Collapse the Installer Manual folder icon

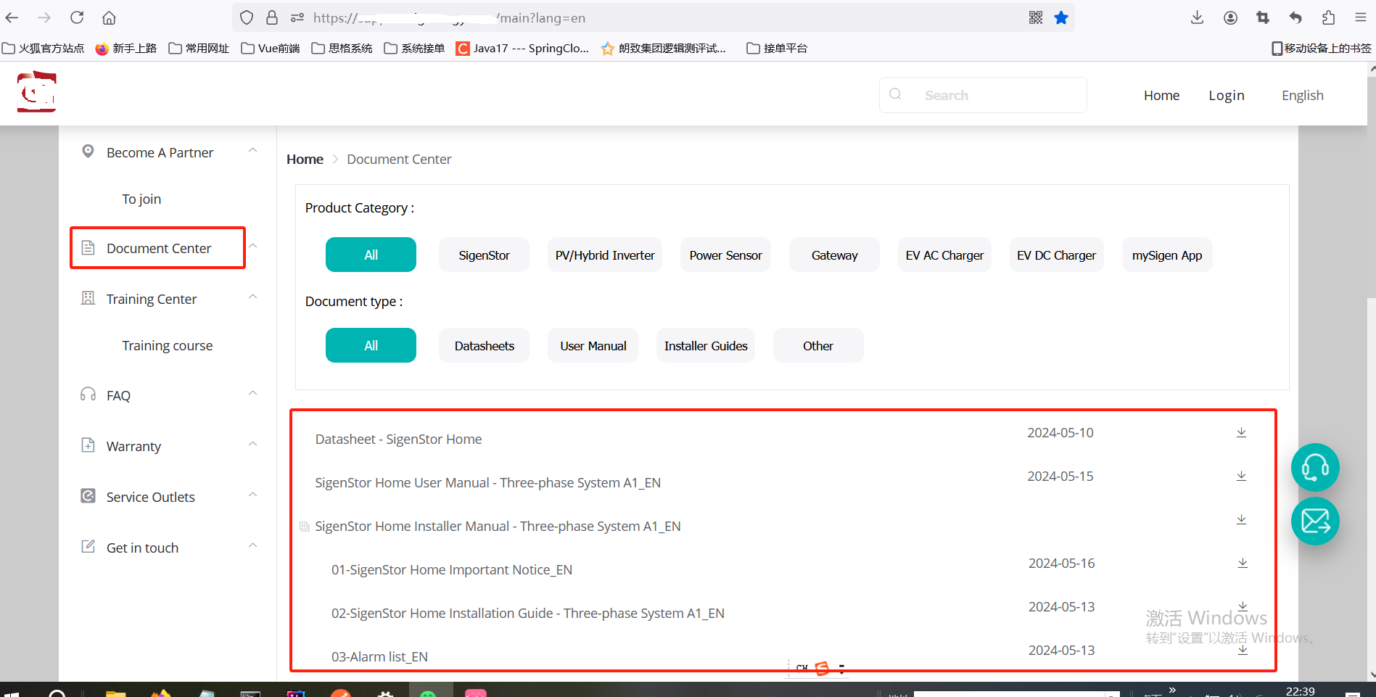(x=305, y=527)
